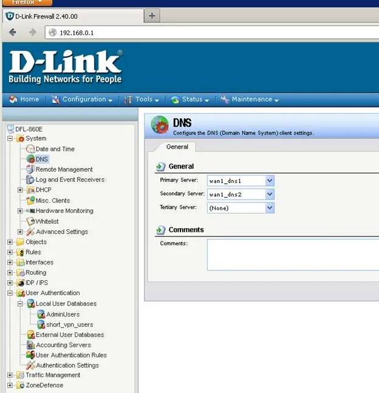Open the Configuration menu
This screenshot has height=393, width=379.
tap(82, 99)
